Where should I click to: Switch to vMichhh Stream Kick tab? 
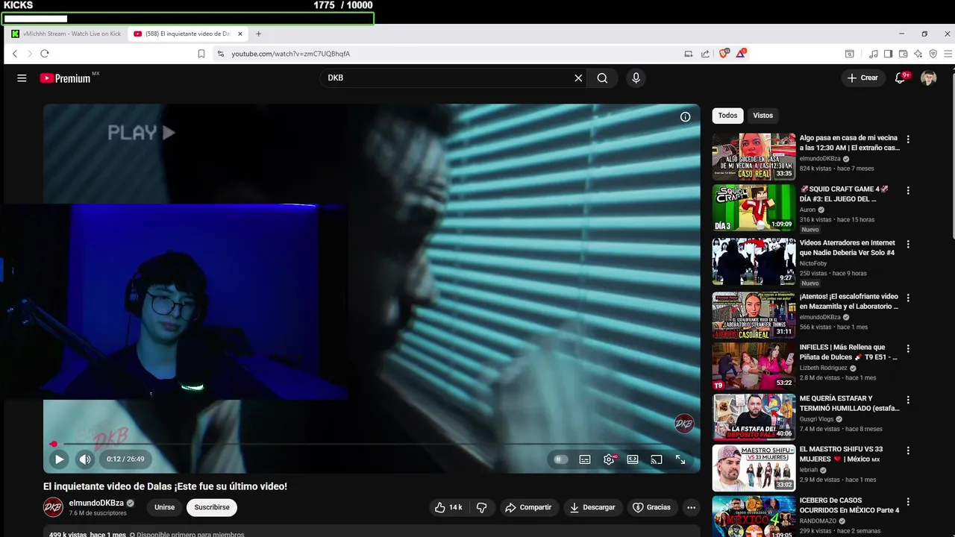click(x=66, y=34)
